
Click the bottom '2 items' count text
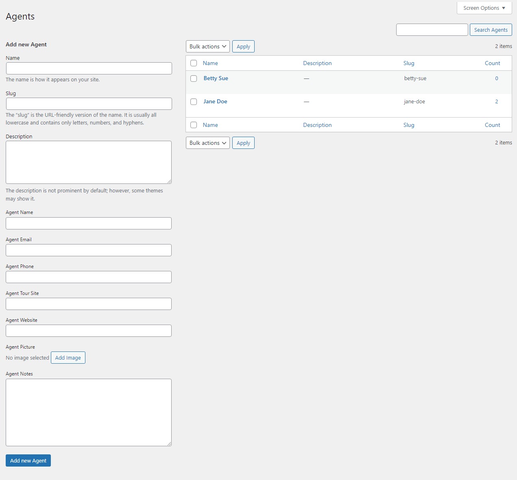(504, 142)
